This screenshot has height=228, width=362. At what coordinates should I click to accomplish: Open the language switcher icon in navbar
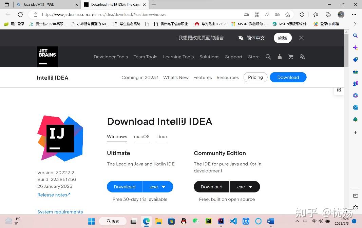pos(302,57)
